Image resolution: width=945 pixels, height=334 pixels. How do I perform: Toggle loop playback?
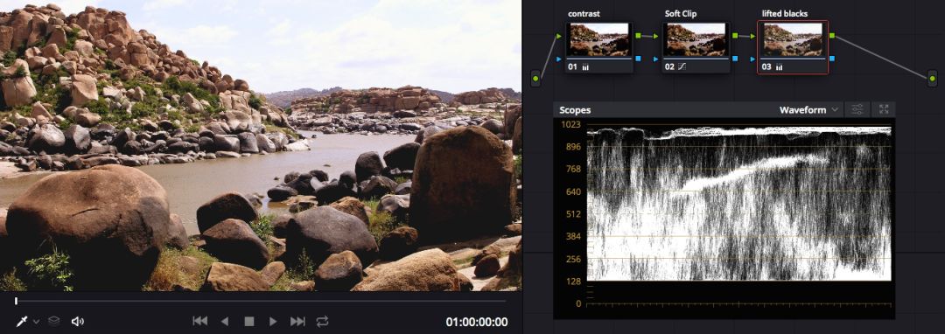click(x=322, y=322)
